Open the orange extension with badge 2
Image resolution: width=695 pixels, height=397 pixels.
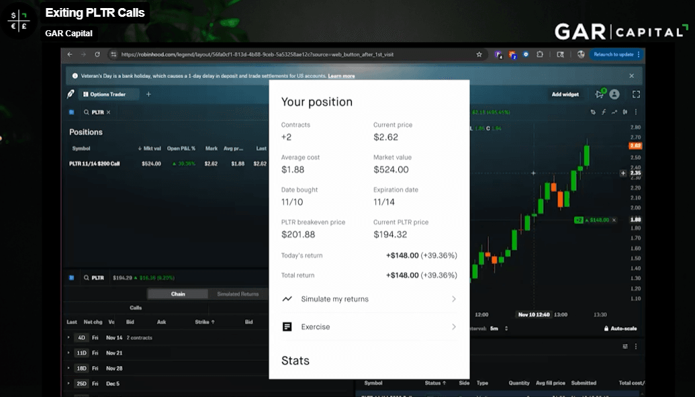click(x=512, y=54)
